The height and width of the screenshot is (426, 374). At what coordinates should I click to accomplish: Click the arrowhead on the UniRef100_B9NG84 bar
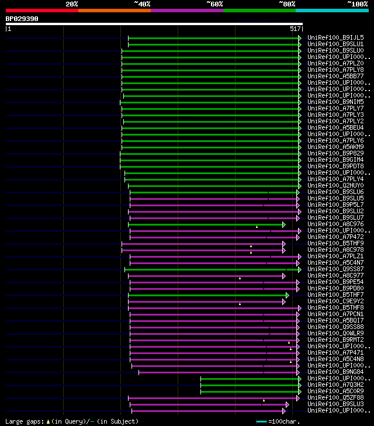point(298,372)
